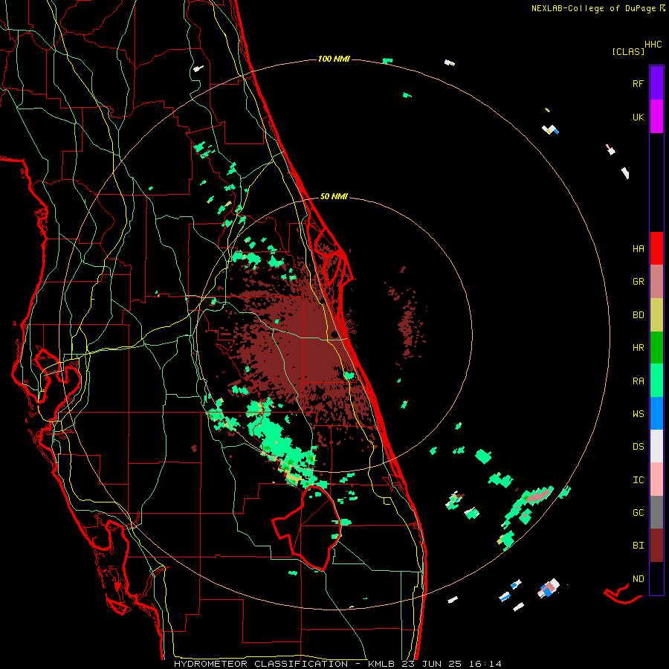Click the RF legend label
The width and height of the screenshot is (669, 669).
click(x=638, y=83)
